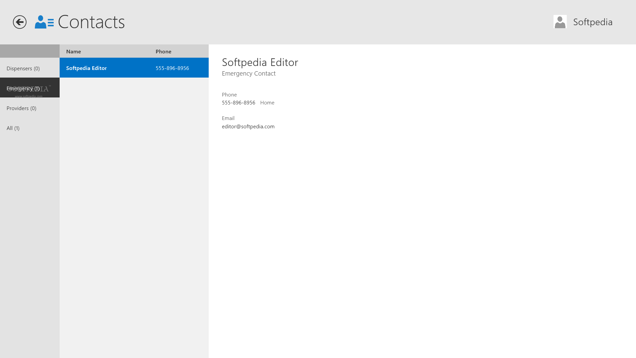Image resolution: width=636 pixels, height=358 pixels.
Task: Select the Softpedia Editor contact row
Action: 134,68
